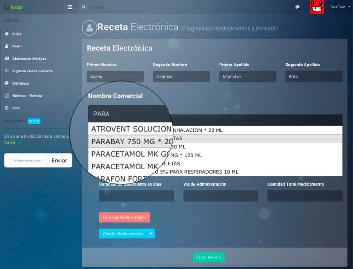353x269 pixels.
Task: Click the red Eliminar Medicamento button
Action: coord(124,217)
